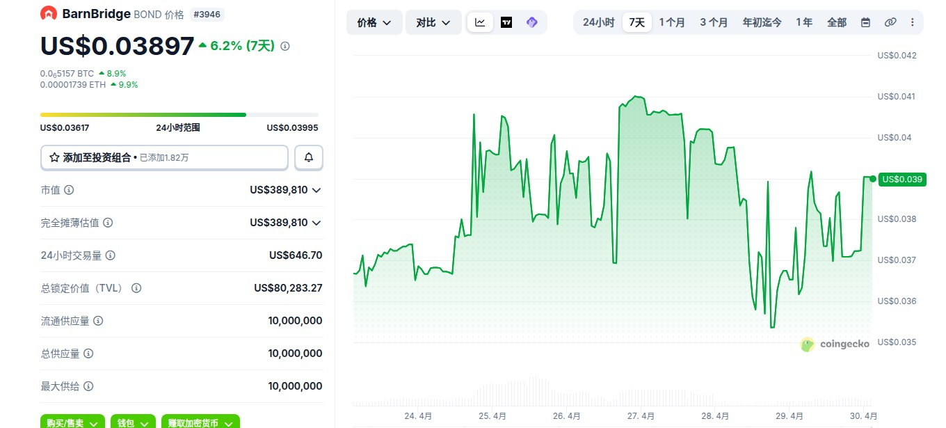Expand the 市值 US$389,810 chevron
Image resolution: width=946 pixels, height=428 pixels.
pyautogui.click(x=316, y=190)
